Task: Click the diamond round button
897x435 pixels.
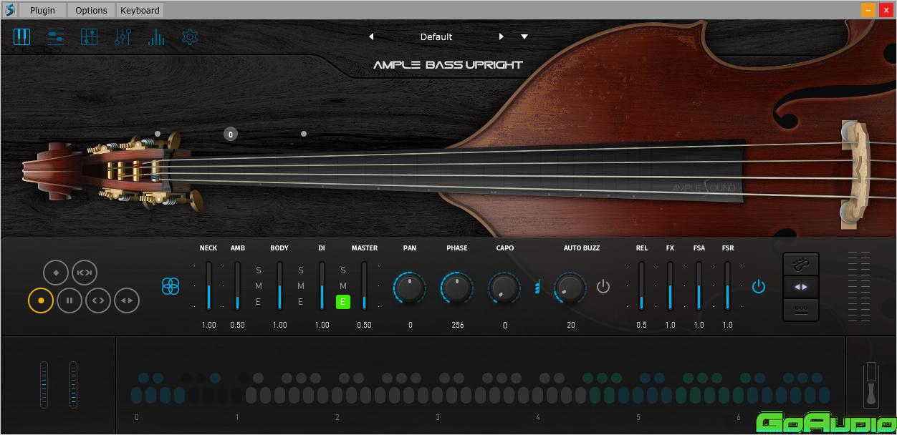Action: coord(56,273)
